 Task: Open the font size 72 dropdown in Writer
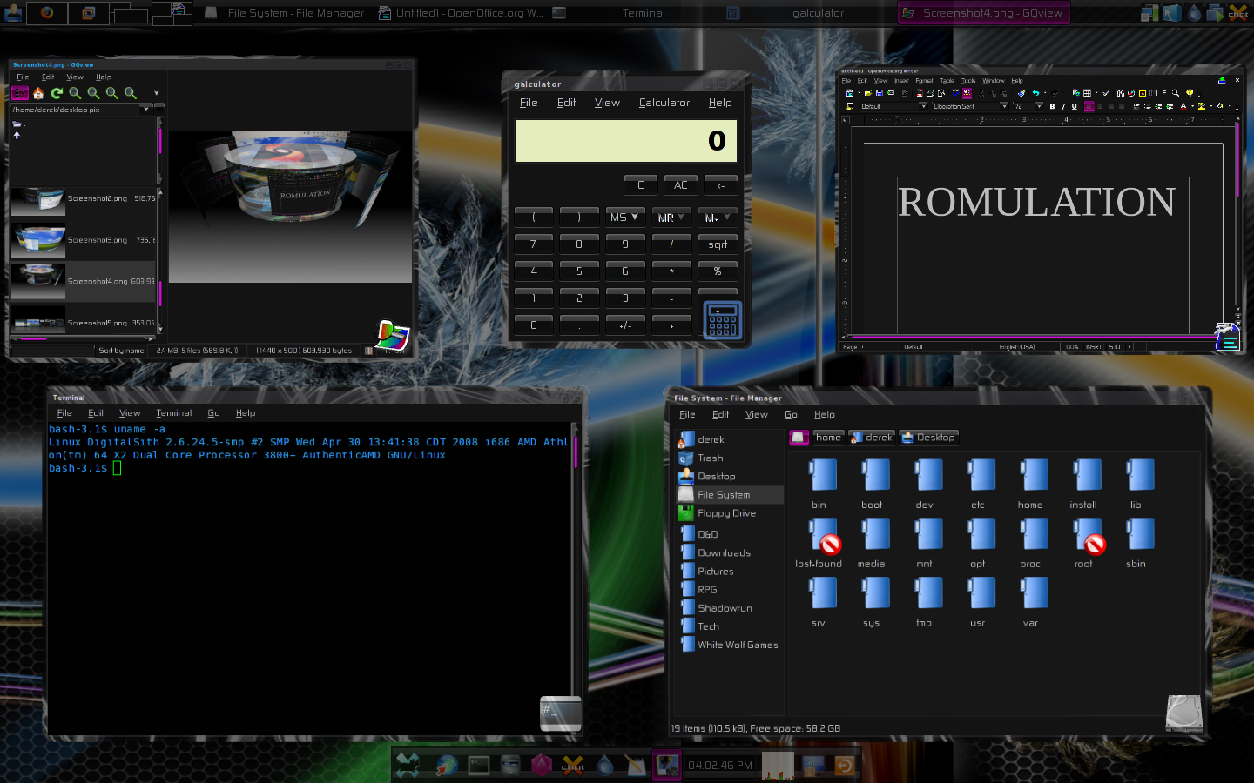tap(1039, 106)
